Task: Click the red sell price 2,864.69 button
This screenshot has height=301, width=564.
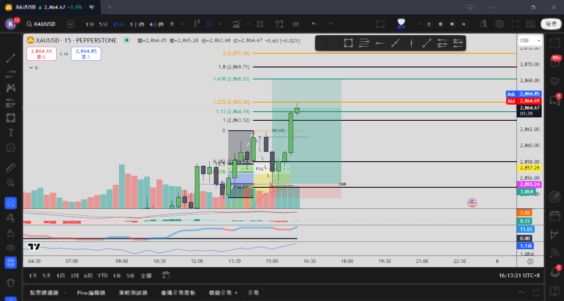Action: [41, 54]
